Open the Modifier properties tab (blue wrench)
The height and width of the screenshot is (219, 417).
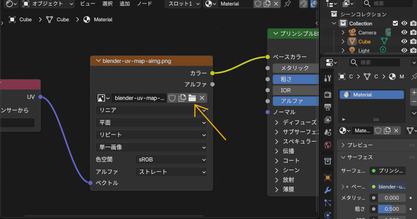328,190
